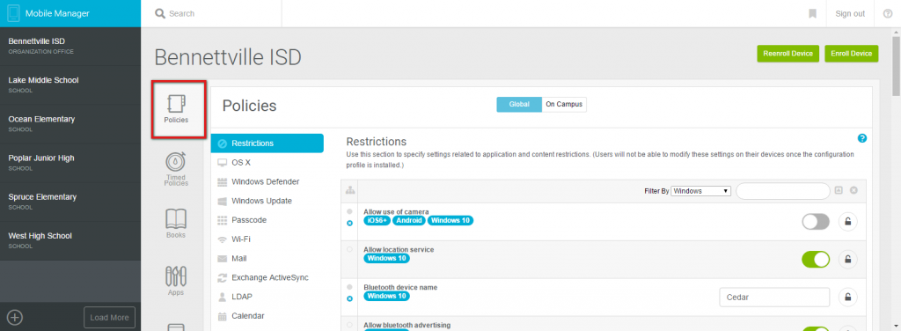Click the Search field in top bar
Viewport: 901px width, 331px height.
pos(211,13)
